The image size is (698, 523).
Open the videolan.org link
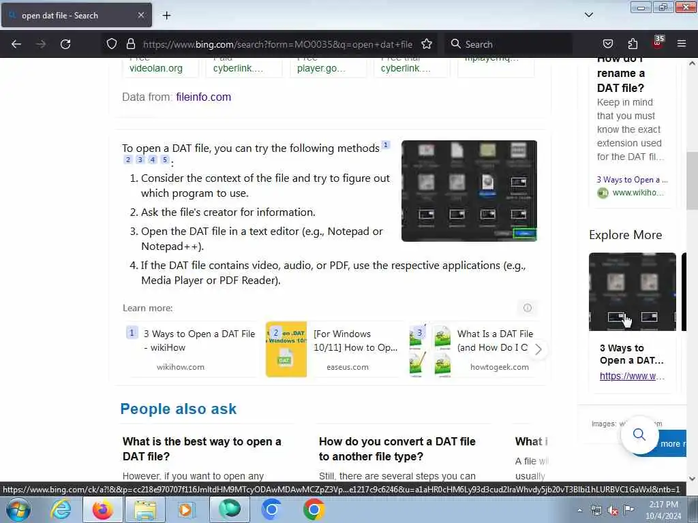[156, 69]
